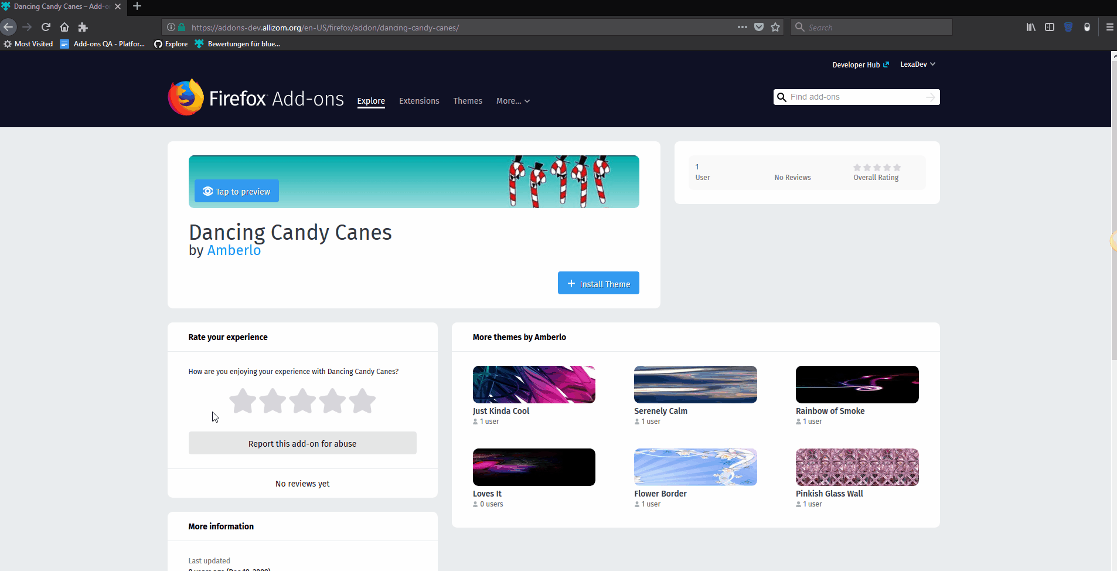
Task: Toggle the sidebars toolbar icon
Action: coord(1050,27)
